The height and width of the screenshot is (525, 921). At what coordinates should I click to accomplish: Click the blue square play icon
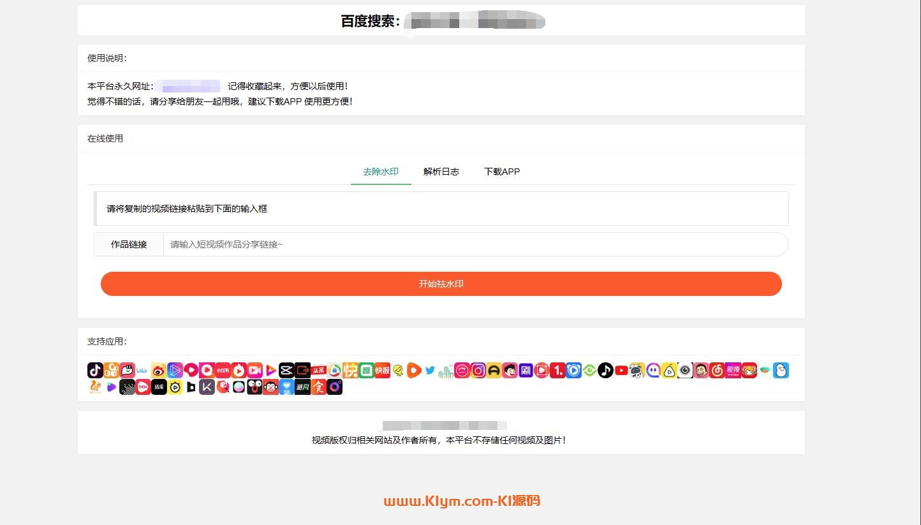(x=573, y=371)
